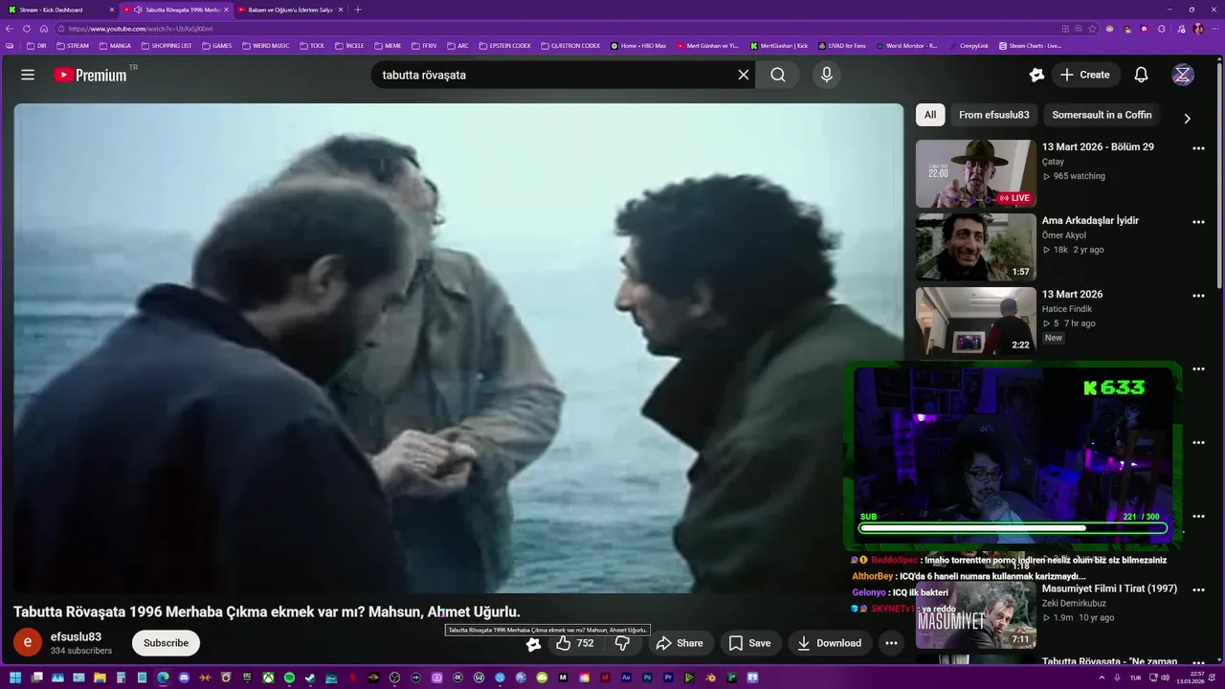Select Somersault in a Coffin chip
This screenshot has height=689, width=1225.
1102,115
